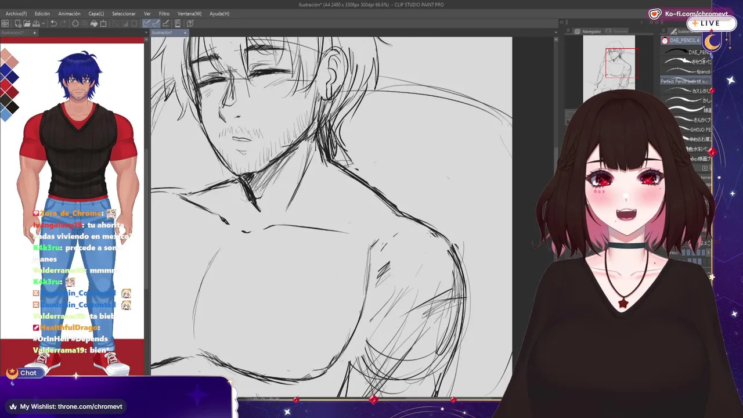Toggle the Snap to Ruler button
This screenshot has height=418, width=743.
point(147,23)
